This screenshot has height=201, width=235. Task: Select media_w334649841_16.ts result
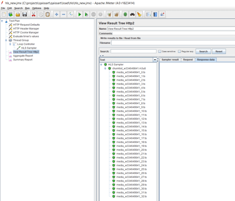coord(131,134)
